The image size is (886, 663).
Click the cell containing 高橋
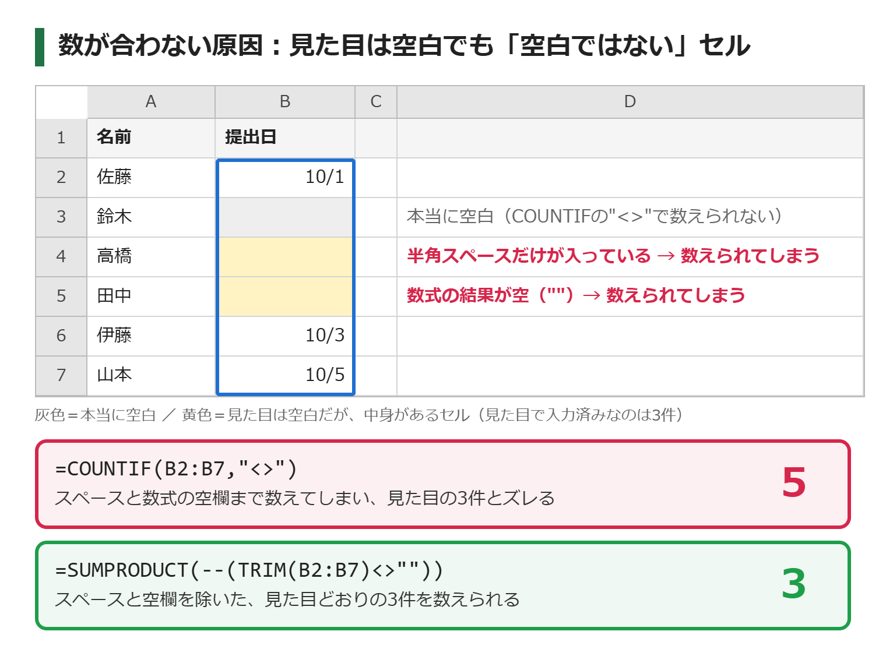pos(151,257)
